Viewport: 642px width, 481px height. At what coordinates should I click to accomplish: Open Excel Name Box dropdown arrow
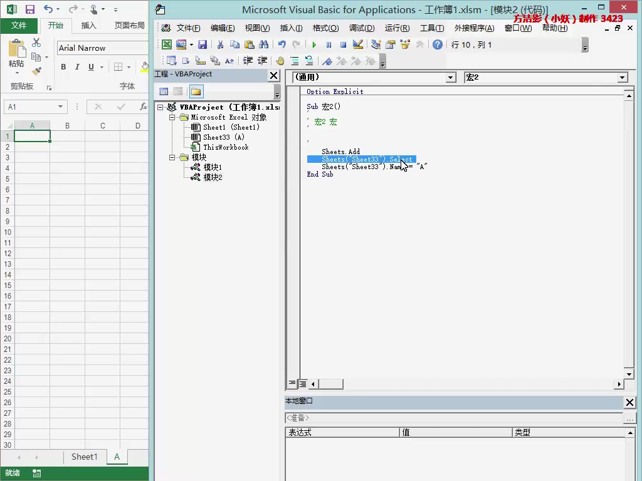tap(61, 106)
